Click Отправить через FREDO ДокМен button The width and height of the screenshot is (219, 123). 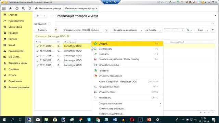(x=81, y=30)
